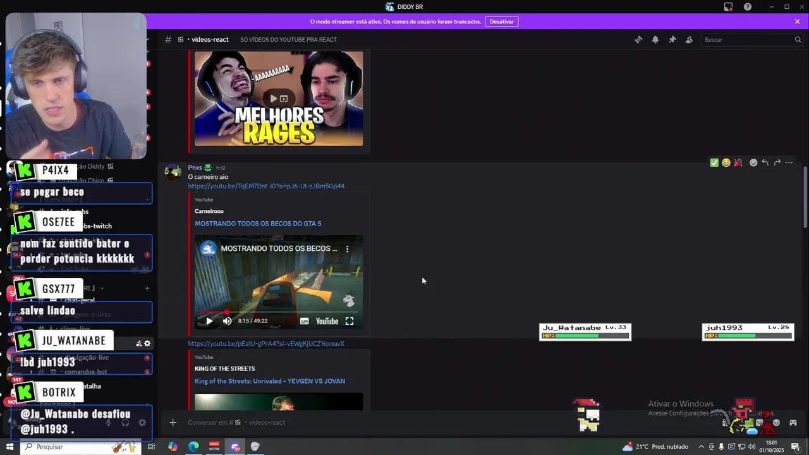
Task: Open the embedded video's three-dot menu
Action: [347, 249]
